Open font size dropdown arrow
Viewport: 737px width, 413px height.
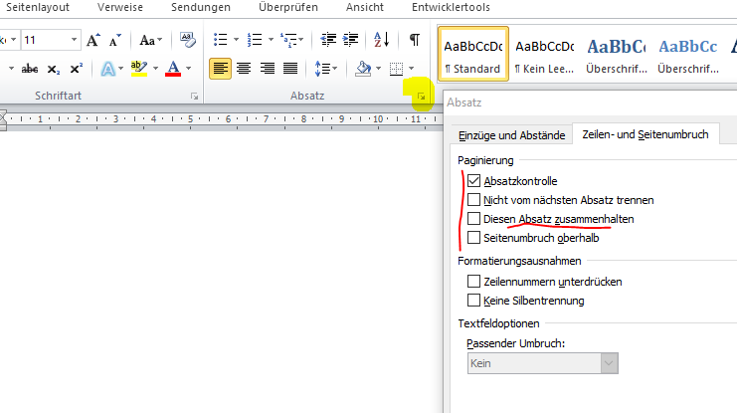point(74,40)
